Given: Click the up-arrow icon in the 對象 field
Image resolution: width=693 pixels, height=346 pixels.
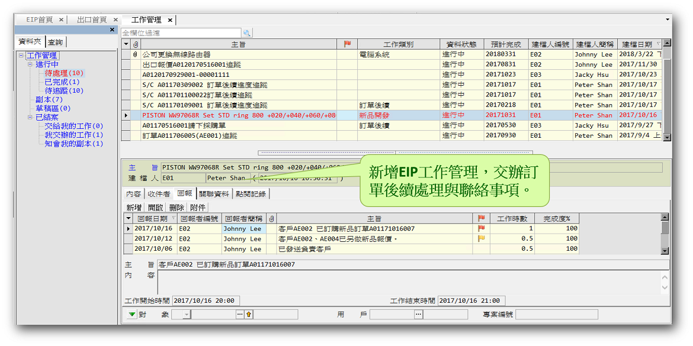Looking at the screenshot, I should click(x=249, y=315).
